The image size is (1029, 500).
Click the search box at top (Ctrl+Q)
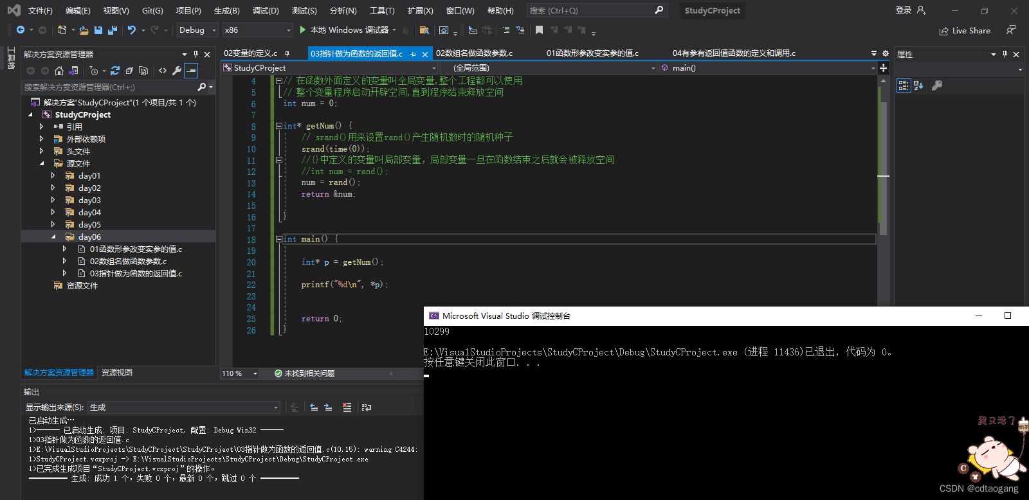(596, 10)
